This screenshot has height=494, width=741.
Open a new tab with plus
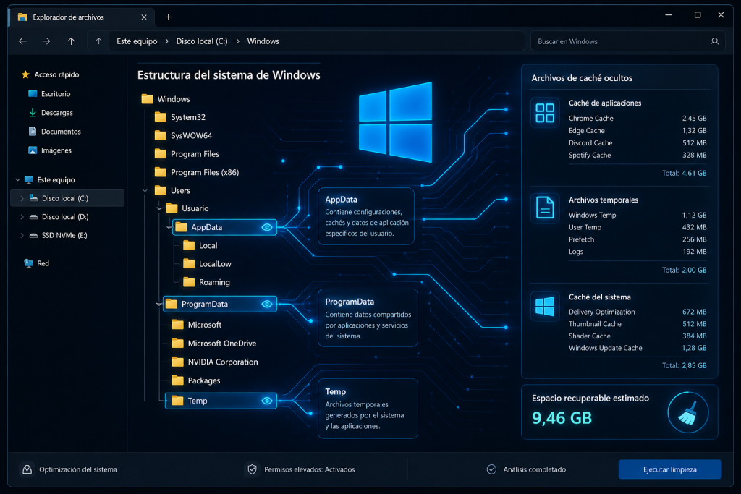point(168,17)
